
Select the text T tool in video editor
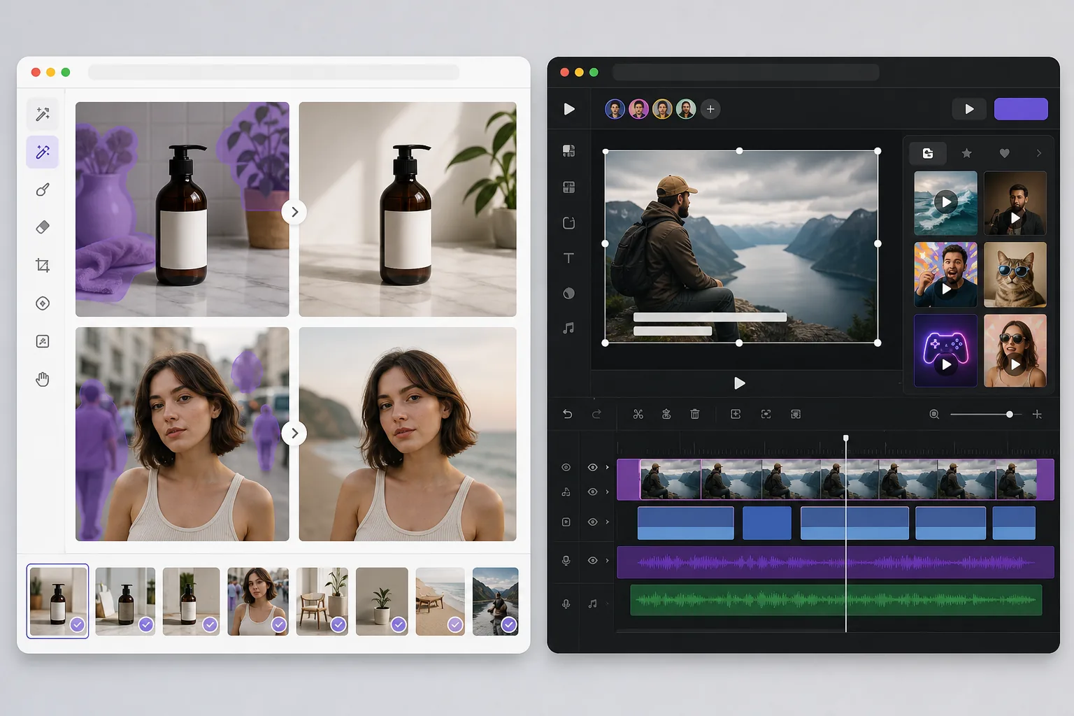(x=569, y=258)
